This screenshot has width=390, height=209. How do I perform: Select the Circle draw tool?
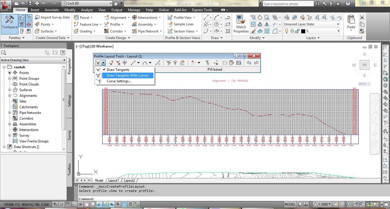(216, 24)
